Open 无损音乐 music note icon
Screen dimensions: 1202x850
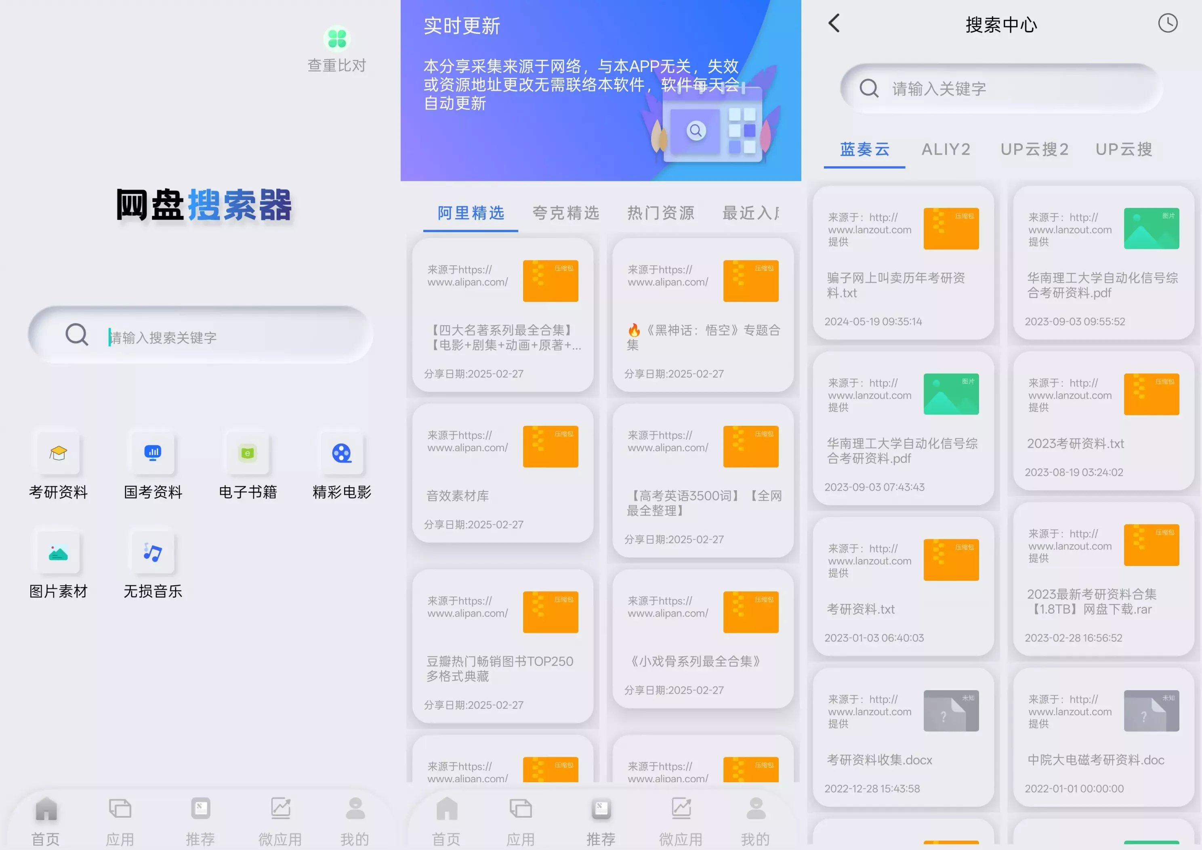[x=152, y=552]
